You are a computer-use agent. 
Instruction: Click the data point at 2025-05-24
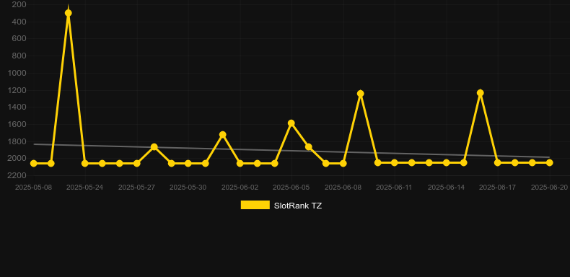pos(85,164)
